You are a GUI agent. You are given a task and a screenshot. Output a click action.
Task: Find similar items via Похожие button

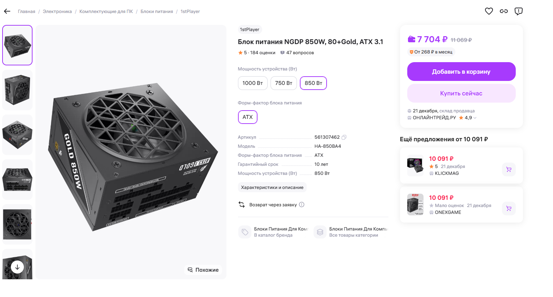[203, 270]
